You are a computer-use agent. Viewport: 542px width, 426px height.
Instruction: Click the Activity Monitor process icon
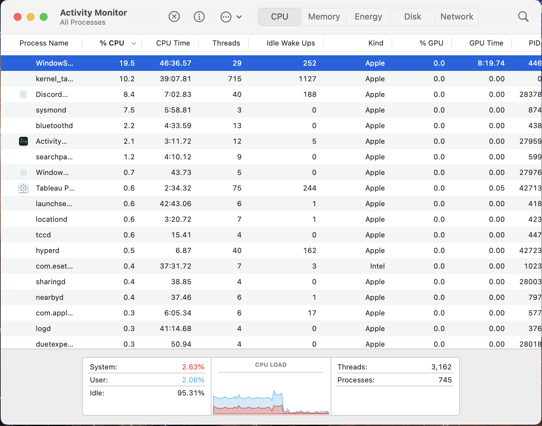[23, 141]
